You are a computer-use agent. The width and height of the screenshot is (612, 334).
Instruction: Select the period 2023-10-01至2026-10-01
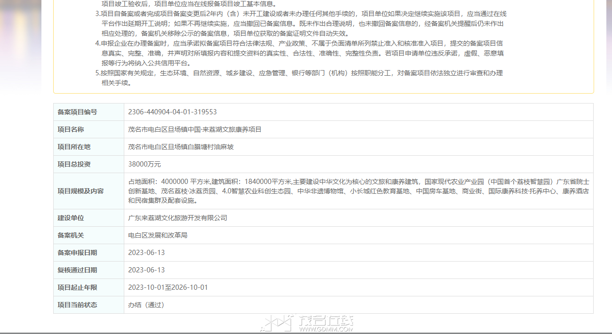[x=168, y=287]
